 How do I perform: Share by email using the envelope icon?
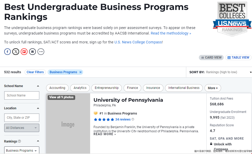tap(32, 52)
